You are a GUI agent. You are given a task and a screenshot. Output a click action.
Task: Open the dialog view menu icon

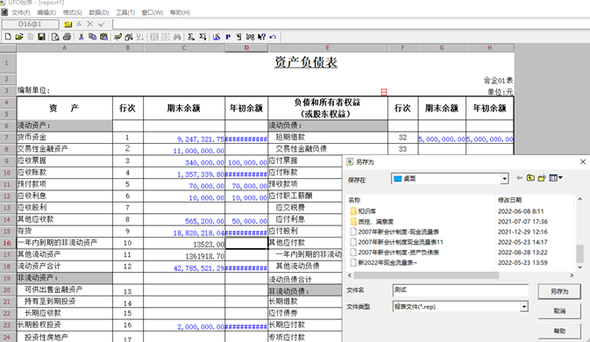pos(556,178)
